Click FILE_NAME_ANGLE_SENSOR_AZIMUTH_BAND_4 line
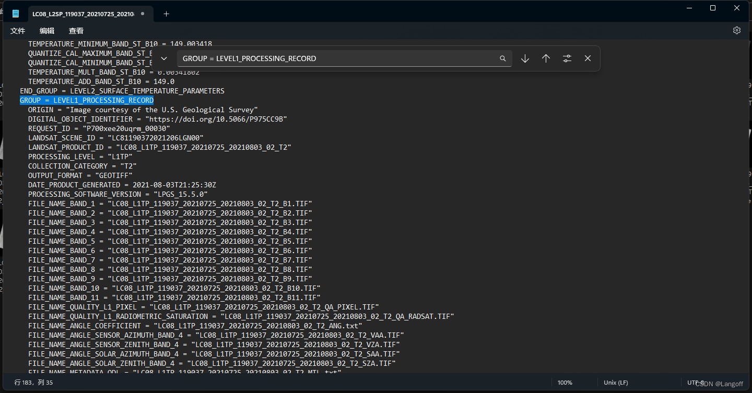This screenshot has height=393, width=752. coord(216,335)
